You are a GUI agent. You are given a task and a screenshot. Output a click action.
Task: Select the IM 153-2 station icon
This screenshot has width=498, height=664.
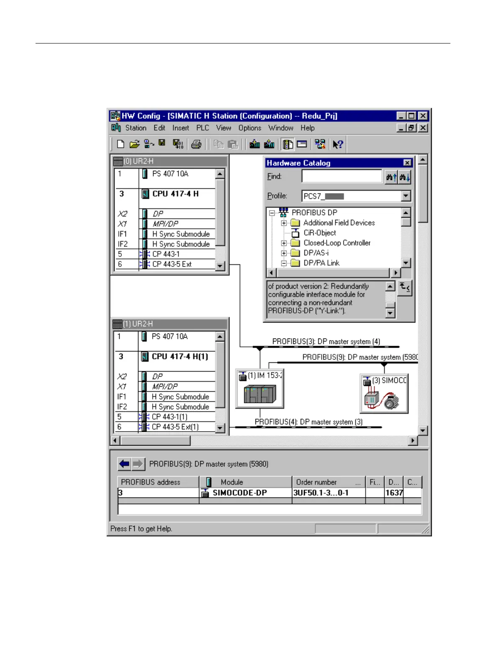(x=260, y=389)
